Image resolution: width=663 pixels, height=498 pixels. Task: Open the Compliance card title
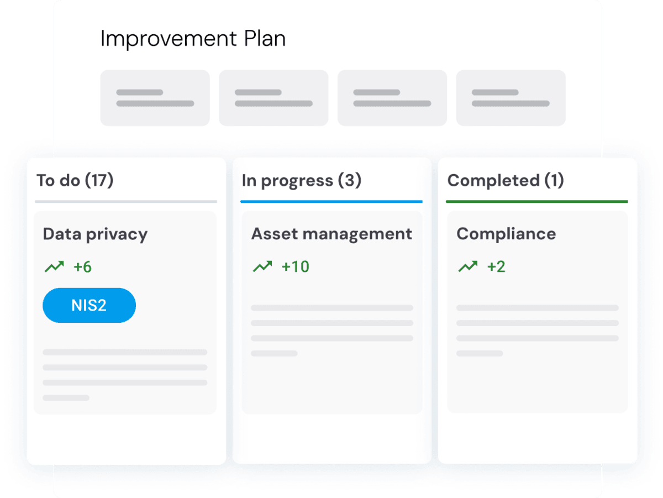(506, 234)
